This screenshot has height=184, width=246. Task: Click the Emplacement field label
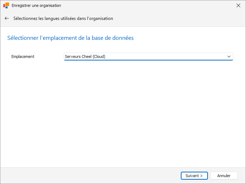coord(23,57)
